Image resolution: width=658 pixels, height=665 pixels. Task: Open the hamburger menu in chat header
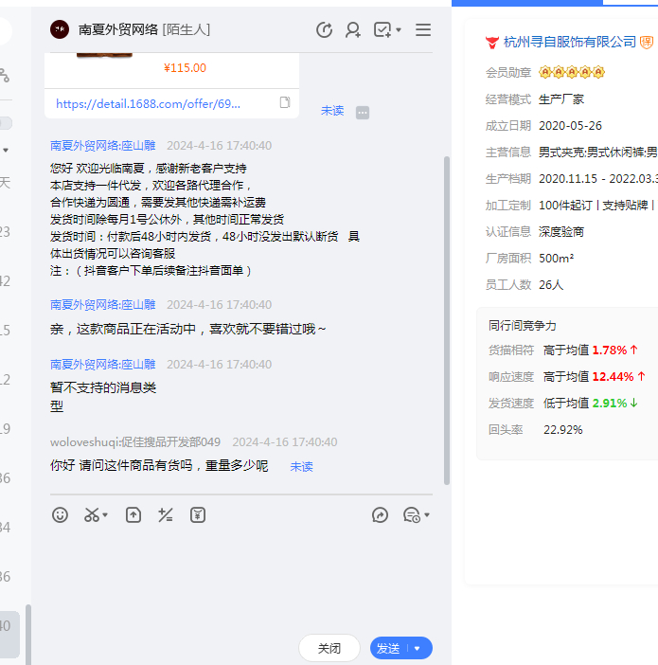tap(423, 30)
